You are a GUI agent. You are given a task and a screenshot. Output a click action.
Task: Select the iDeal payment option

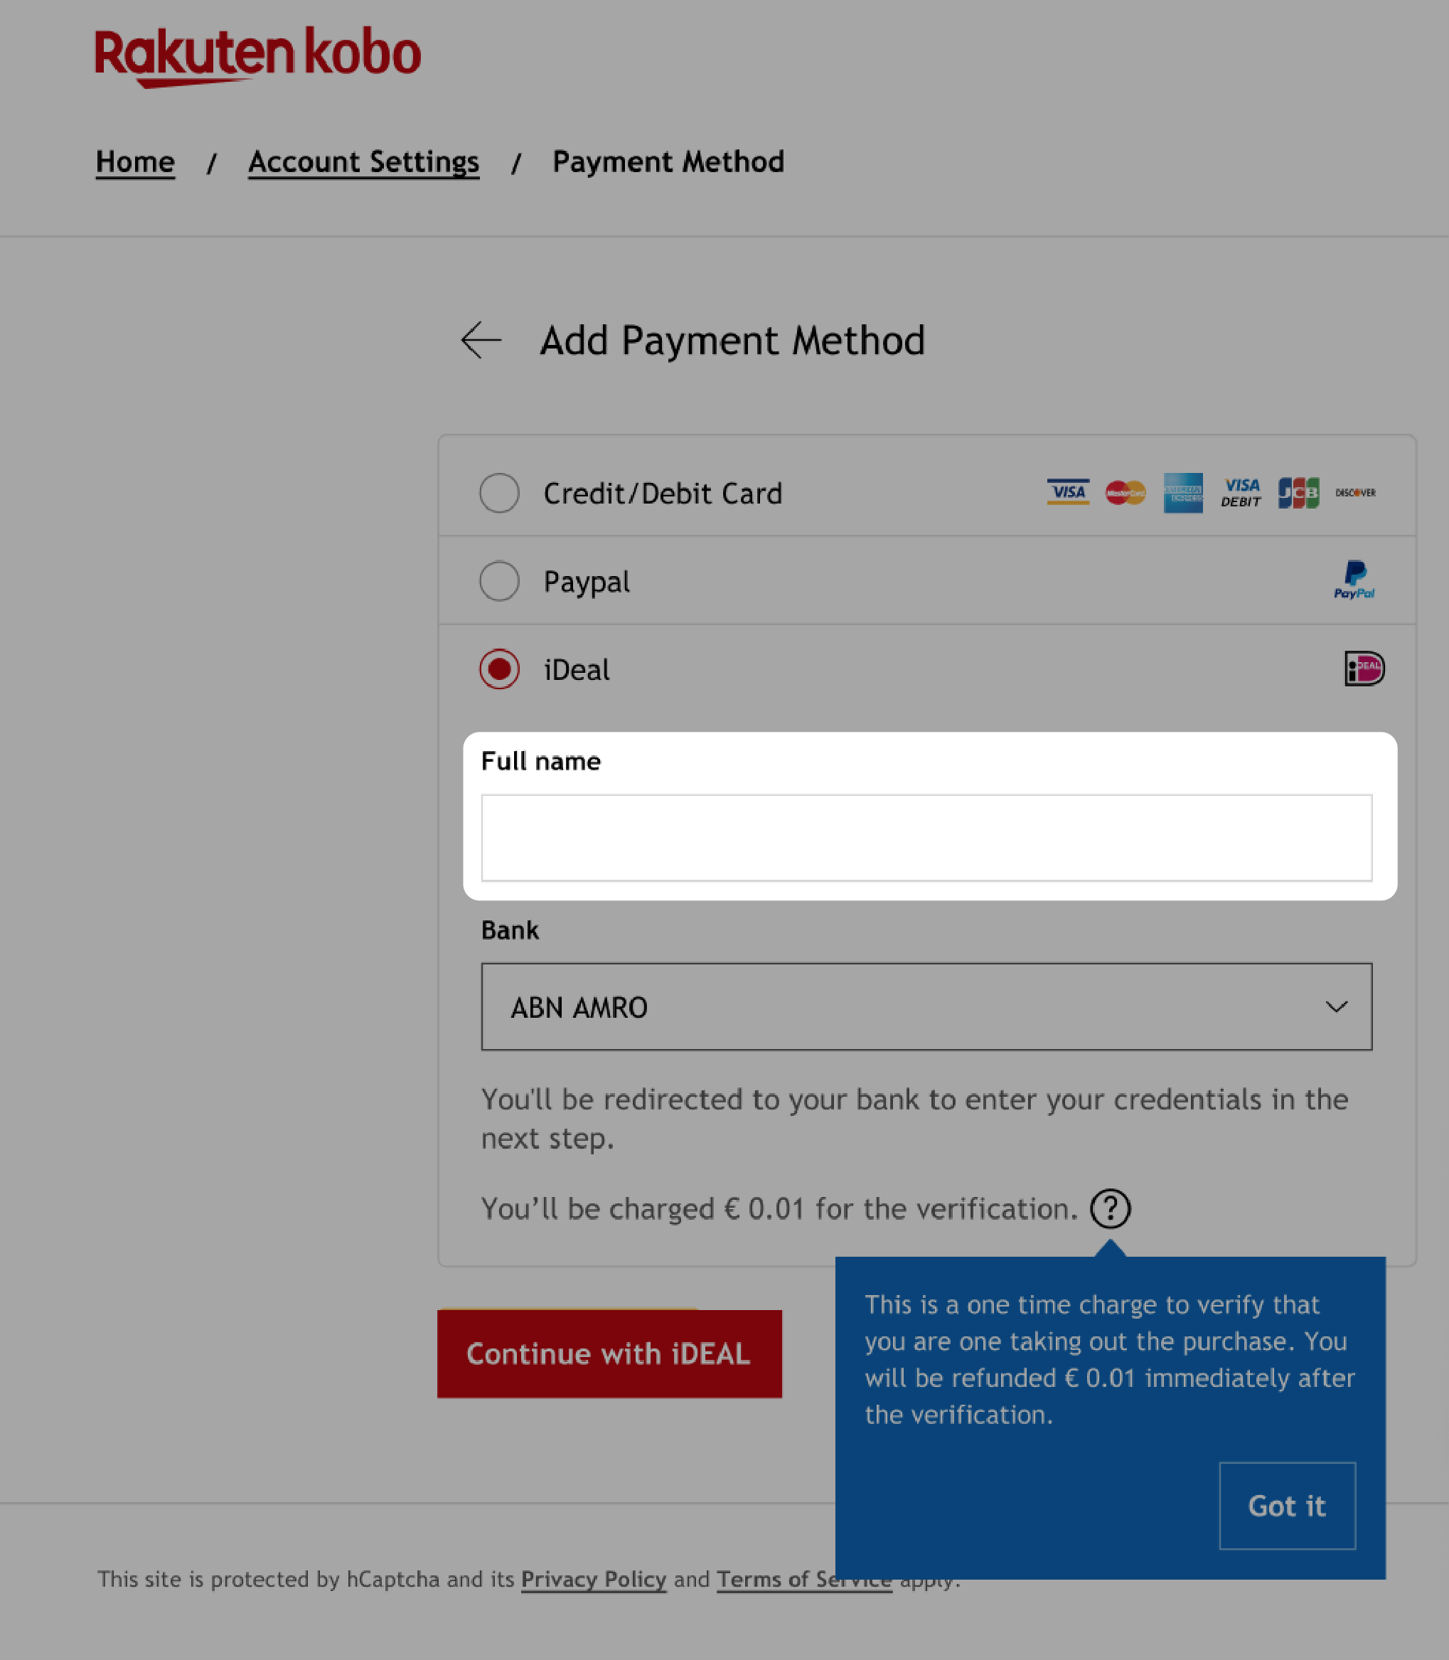(499, 668)
